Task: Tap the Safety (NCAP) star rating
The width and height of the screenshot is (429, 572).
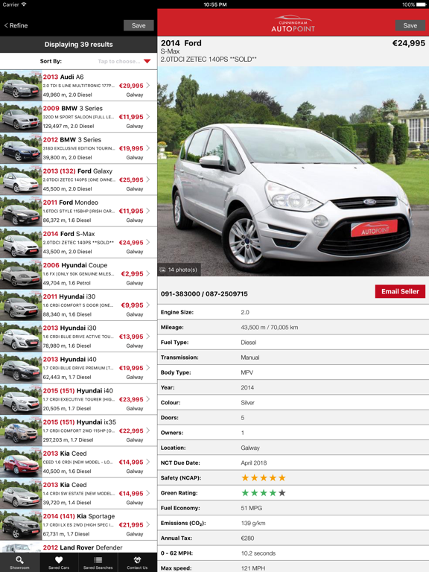Action: click(x=264, y=478)
